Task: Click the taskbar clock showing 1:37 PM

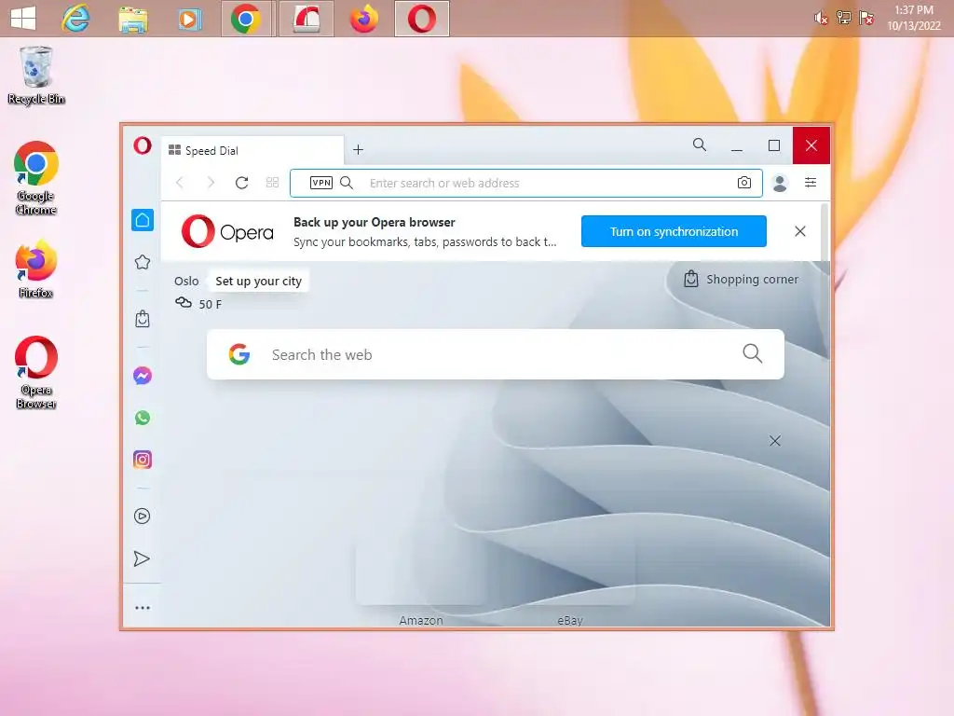Action: click(x=914, y=18)
